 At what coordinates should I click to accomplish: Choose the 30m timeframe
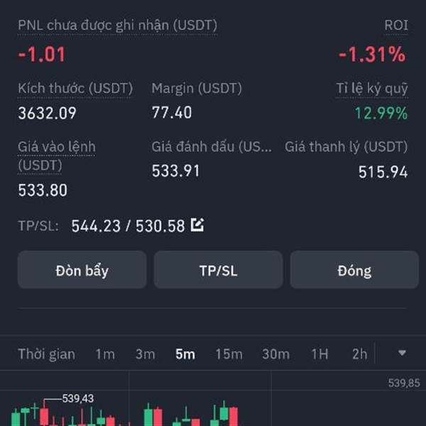(275, 354)
